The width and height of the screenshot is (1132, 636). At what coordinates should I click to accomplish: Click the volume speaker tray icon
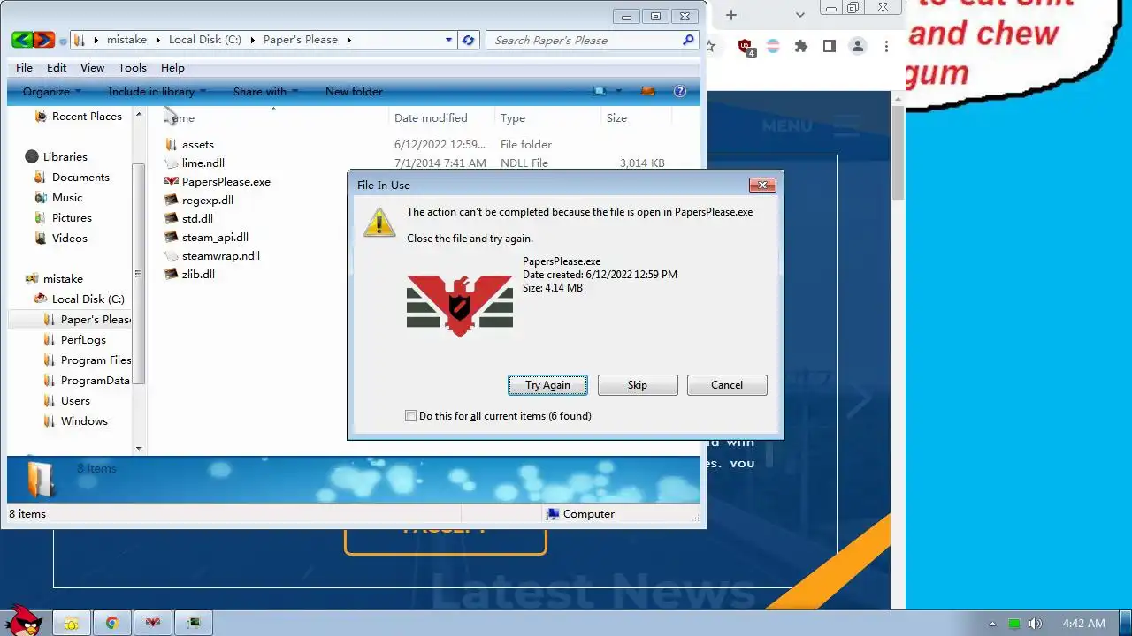click(x=1036, y=624)
